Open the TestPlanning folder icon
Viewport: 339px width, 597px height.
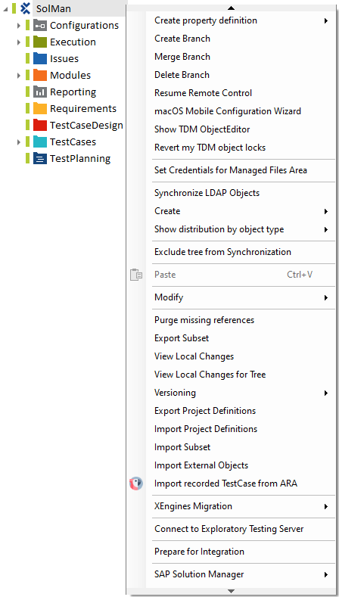40,158
